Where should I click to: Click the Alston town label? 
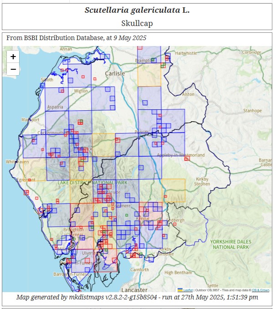188,94
